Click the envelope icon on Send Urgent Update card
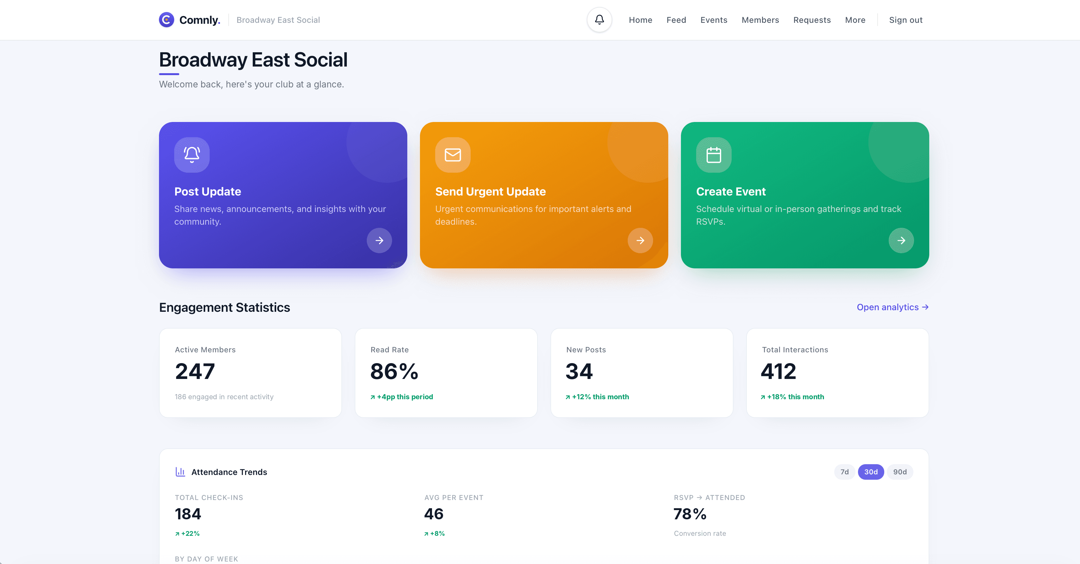Viewport: 1080px width, 564px height. click(453, 155)
